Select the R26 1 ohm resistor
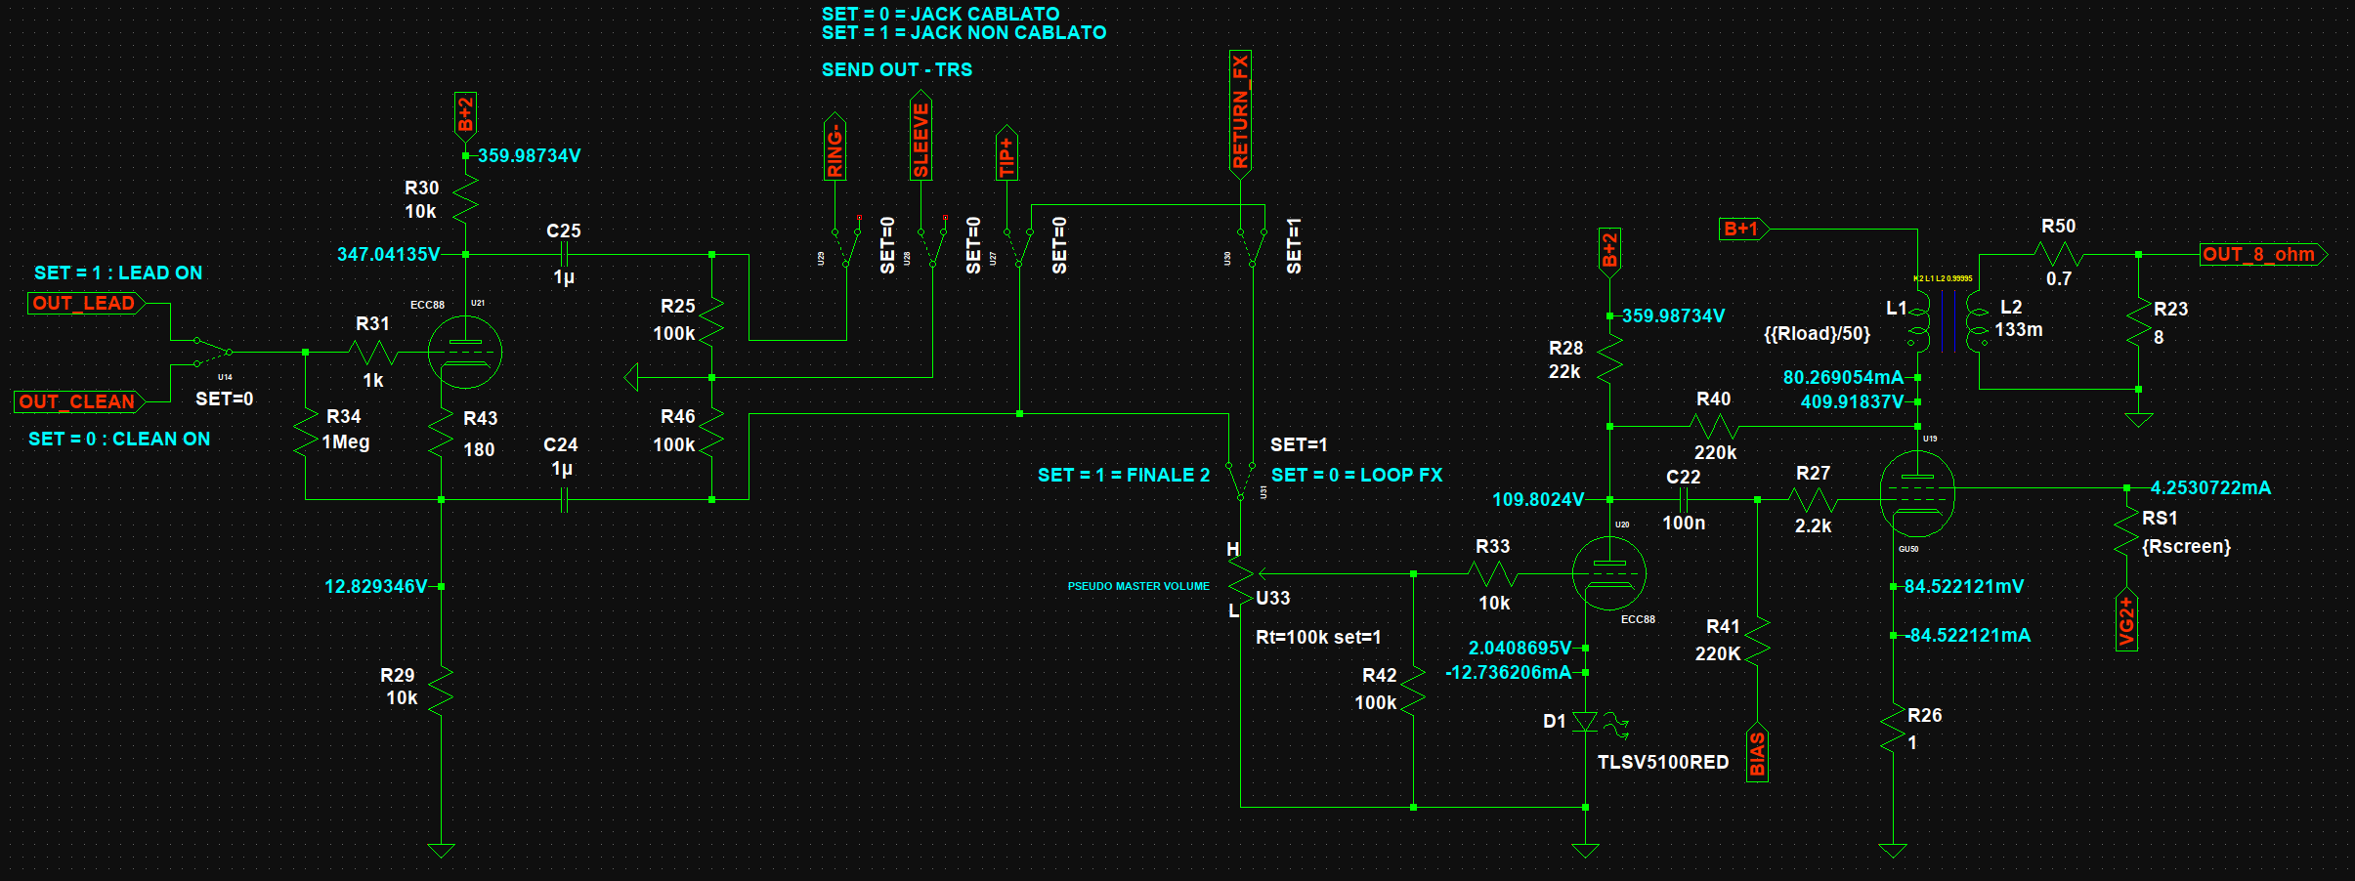The image size is (2355, 881). [1893, 729]
